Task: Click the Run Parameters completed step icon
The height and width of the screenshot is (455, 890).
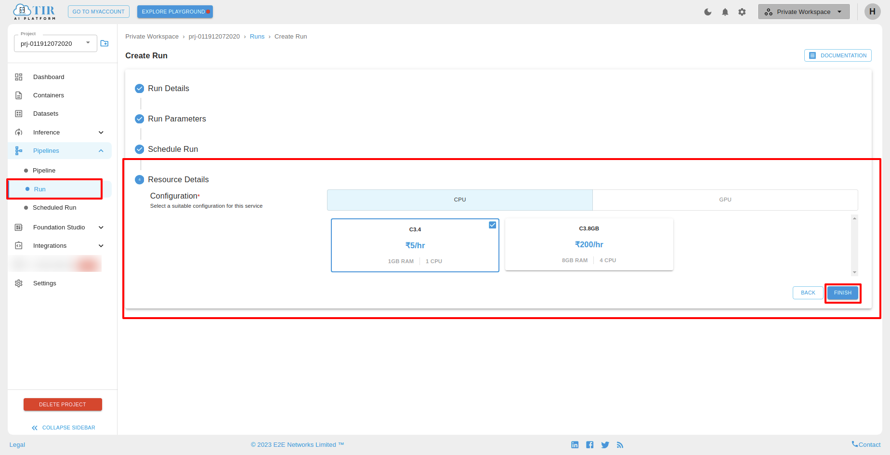Action: (x=140, y=119)
